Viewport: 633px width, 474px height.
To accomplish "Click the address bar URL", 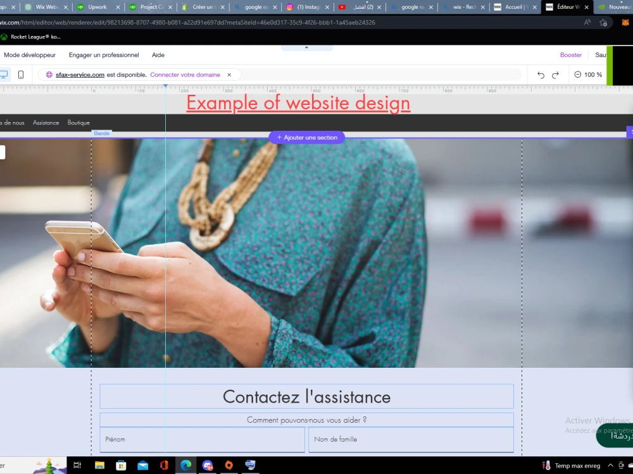I will tap(188, 23).
